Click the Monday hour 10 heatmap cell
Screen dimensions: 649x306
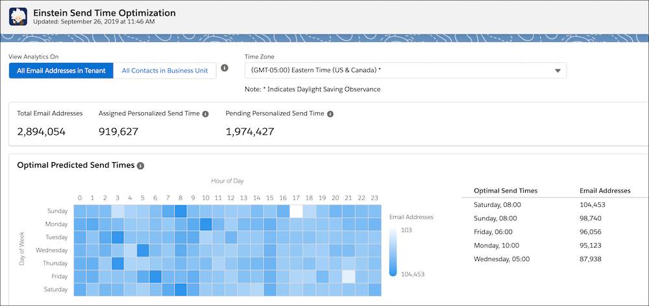pyautogui.click(x=206, y=224)
